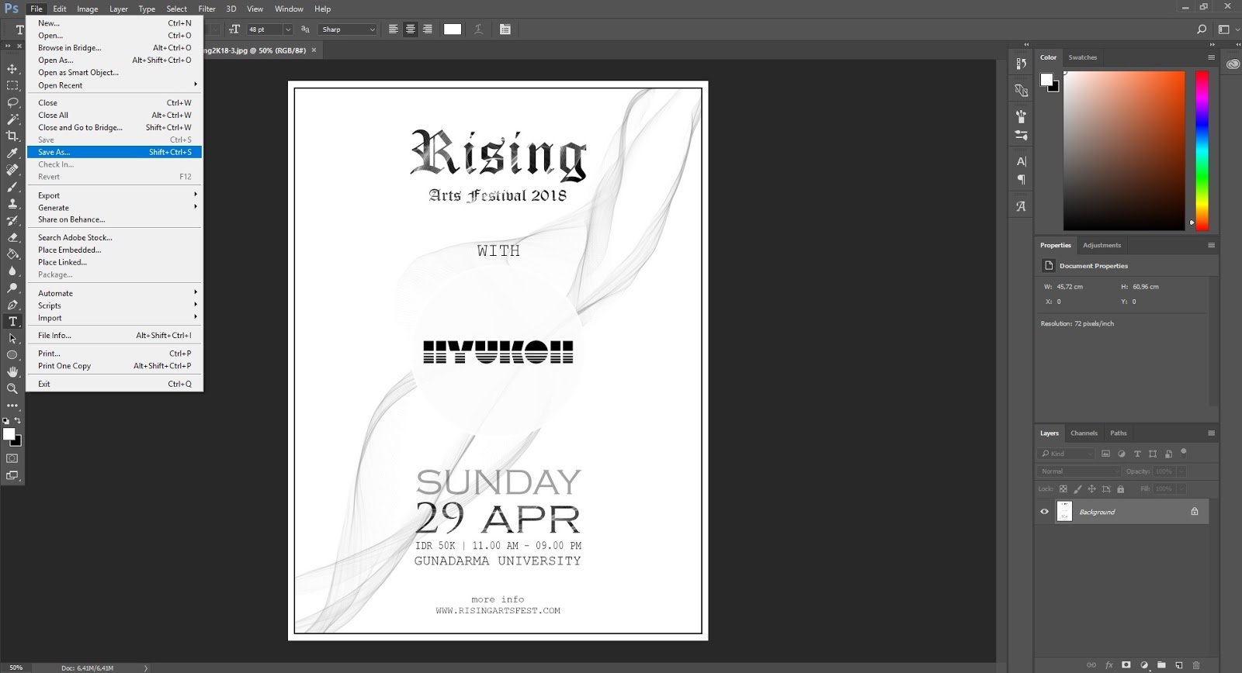This screenshot has width=1242, height=673.
Task: Switch to the Swatches tab
Action: point(1083,57)
